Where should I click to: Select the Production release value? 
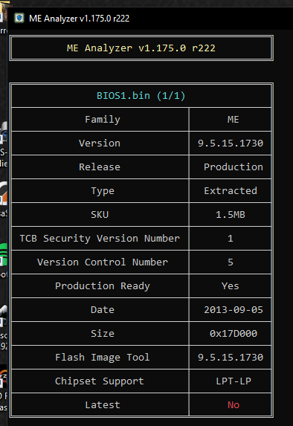click(234, 167)
